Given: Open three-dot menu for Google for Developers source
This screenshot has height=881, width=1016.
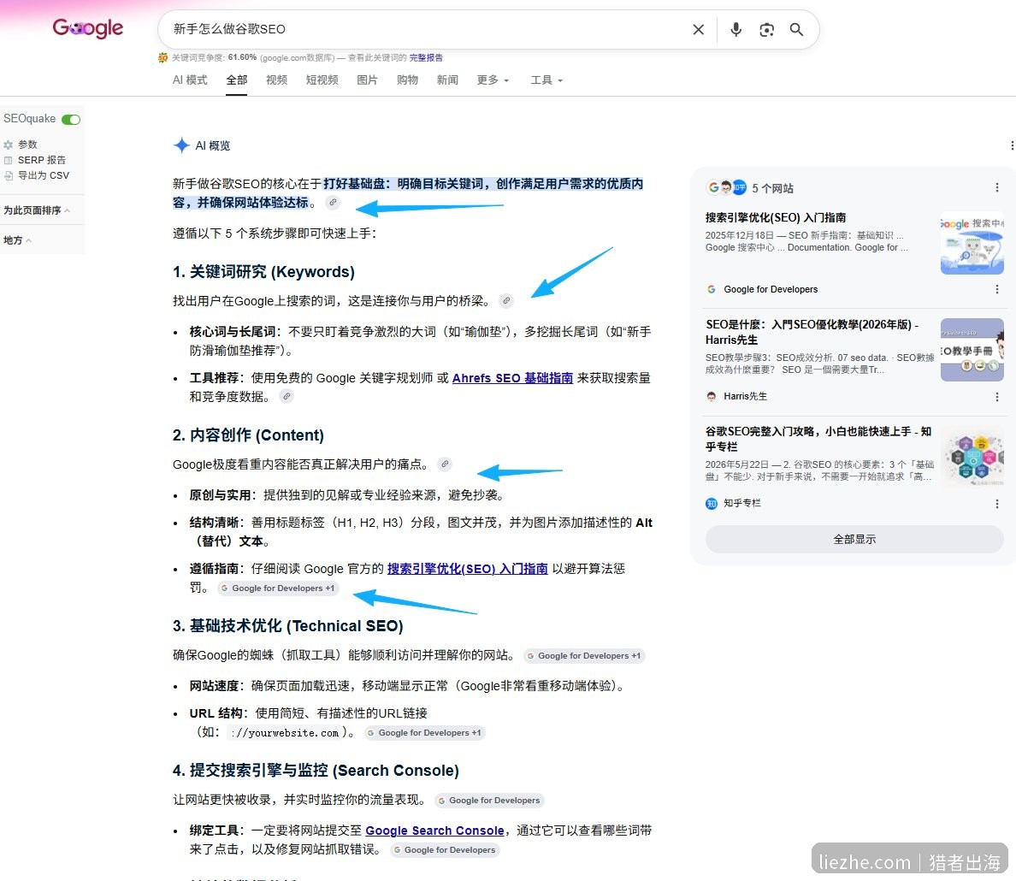Looking at the screenshot, I should click(996, 289).
